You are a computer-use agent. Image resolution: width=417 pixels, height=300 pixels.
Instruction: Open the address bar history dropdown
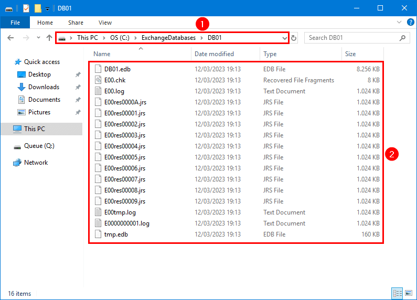click(x=285, y=38)
